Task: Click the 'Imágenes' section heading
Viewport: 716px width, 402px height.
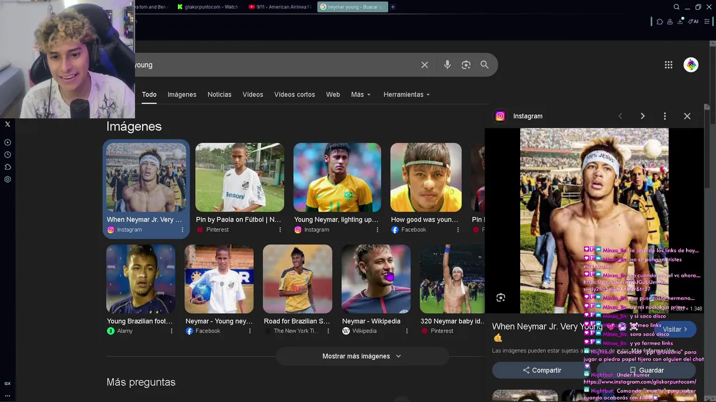Action: 134,126
